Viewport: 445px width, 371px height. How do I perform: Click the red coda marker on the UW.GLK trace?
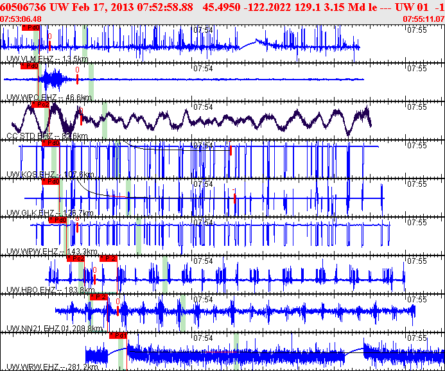tap(235, 198)
